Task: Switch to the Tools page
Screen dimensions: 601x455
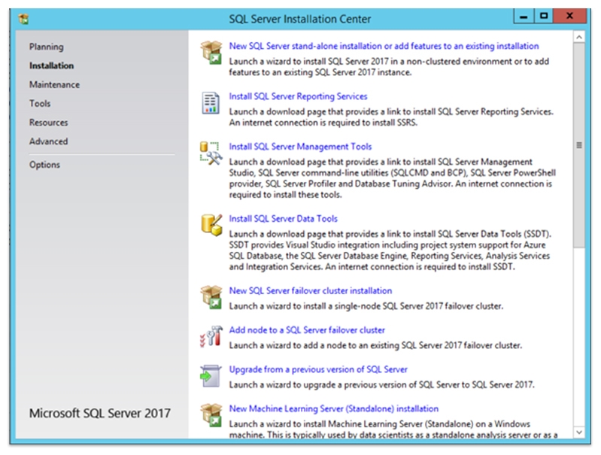Action: 40,104
